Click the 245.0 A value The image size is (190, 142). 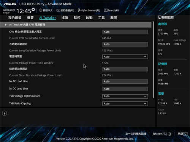tap(106, 38)
